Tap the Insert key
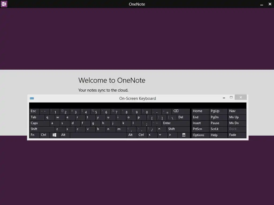 (200, 123)
